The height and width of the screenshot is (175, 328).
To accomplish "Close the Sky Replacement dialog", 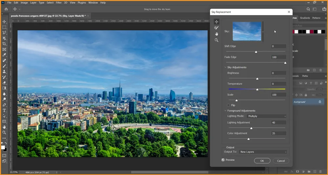I will pyautogui.click(x=289, y=12).
